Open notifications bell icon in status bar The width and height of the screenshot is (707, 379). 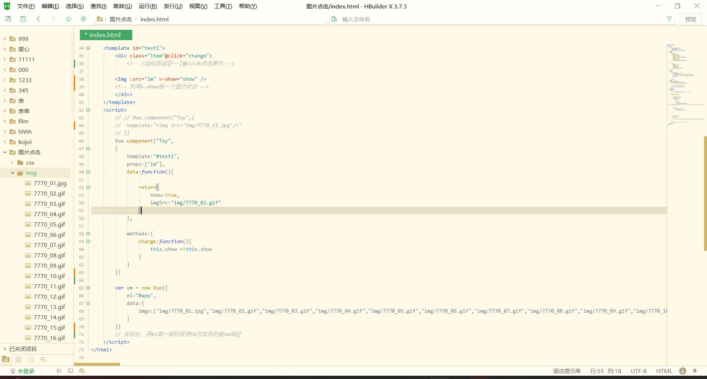(x=695, y=371)
